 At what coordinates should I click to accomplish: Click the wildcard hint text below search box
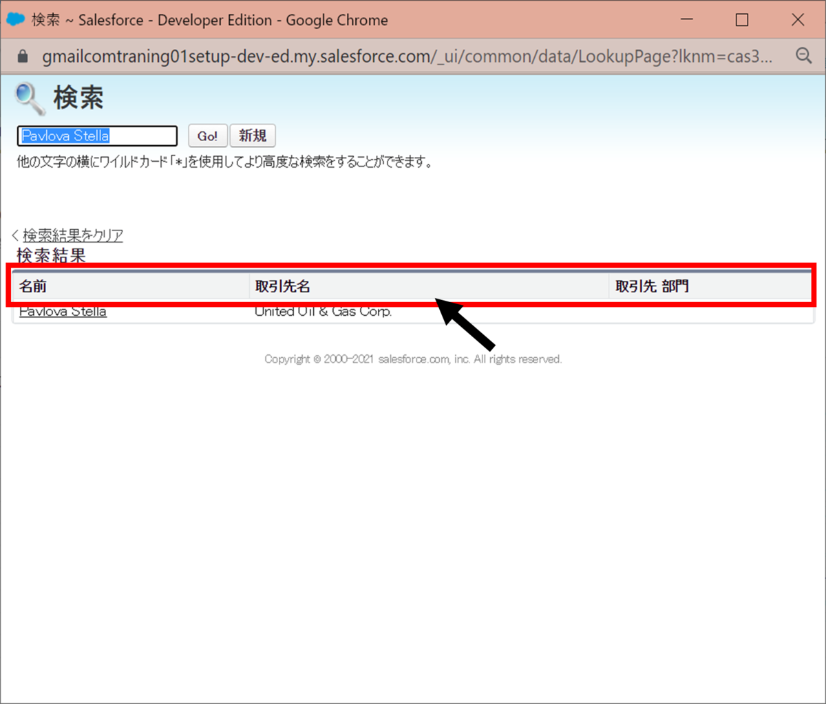pyautogui.click(x=224, y=162)
